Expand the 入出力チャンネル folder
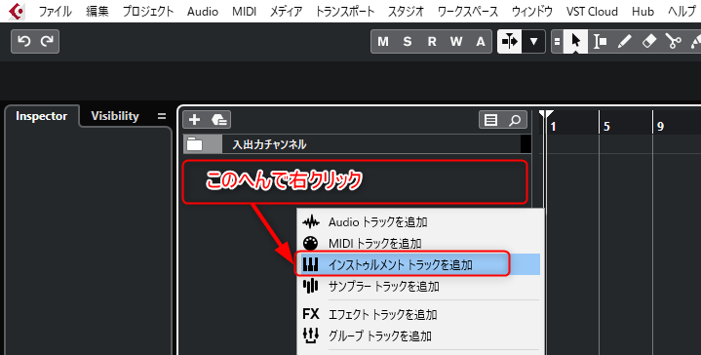Screen dimensions: 701x355 coord(195,144)
